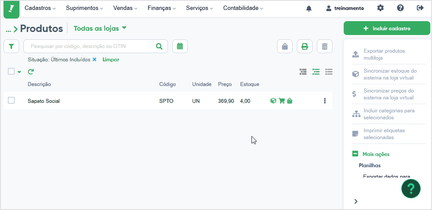Open the filter funnel button

[x=11, y=46]
